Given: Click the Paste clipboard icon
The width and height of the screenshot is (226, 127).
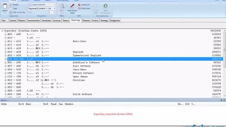Looking at the screenshot, I should 5,6.
